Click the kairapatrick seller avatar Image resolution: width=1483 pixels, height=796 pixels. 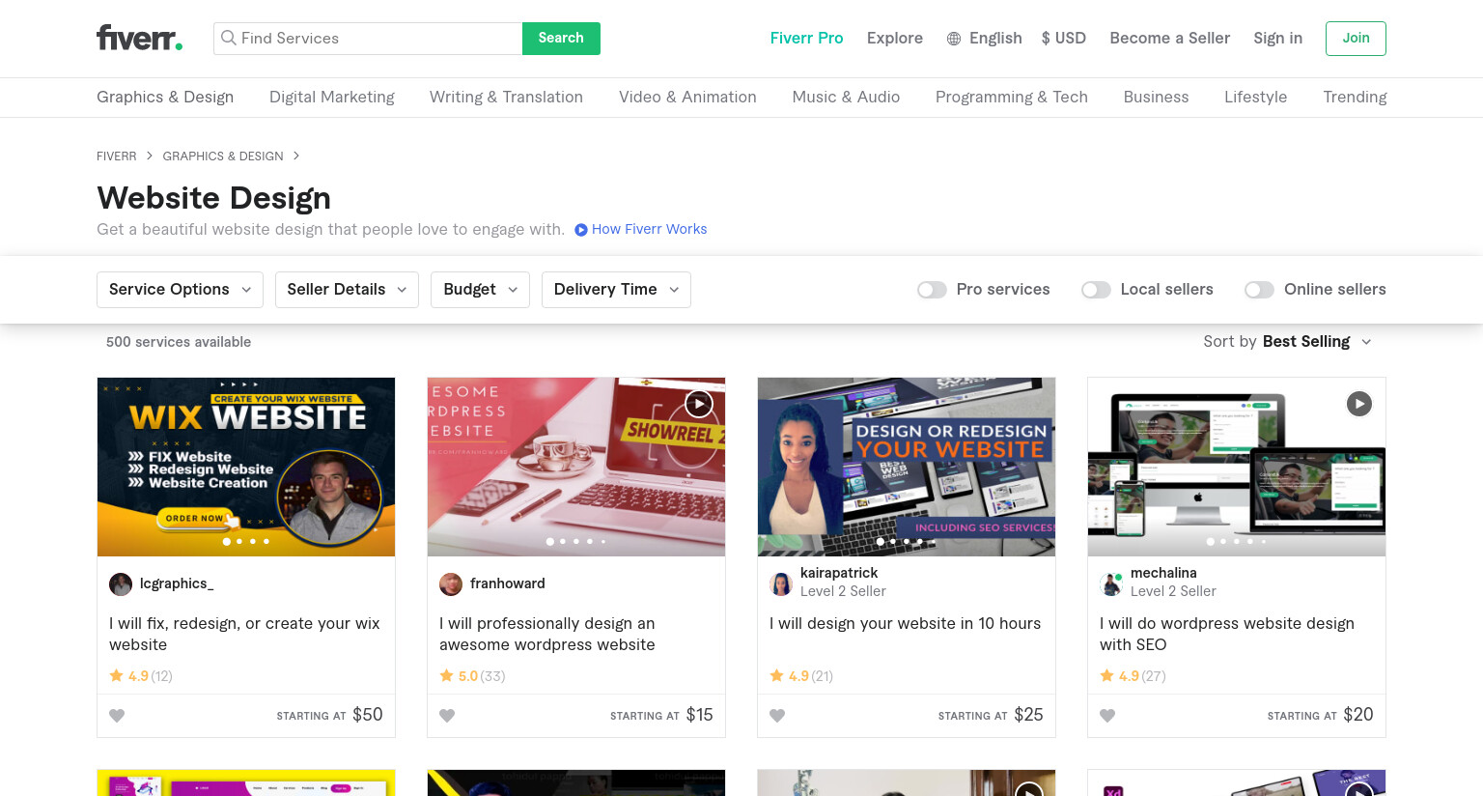781,583
